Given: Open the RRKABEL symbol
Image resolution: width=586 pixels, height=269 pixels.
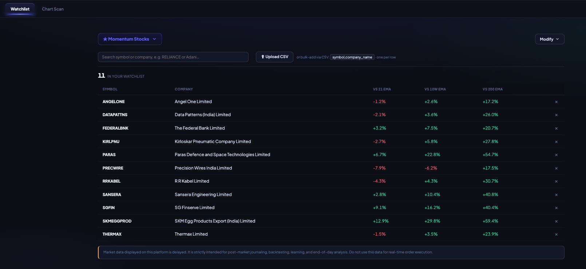Looking at the screenshot, I should tap(111, 181).
